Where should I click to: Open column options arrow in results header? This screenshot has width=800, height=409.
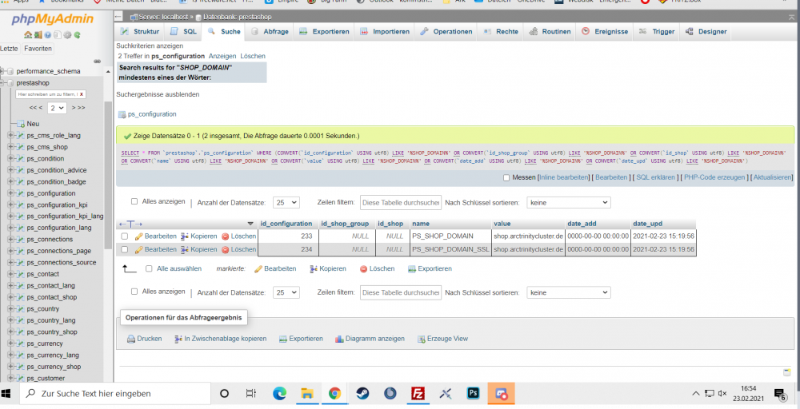(250, 224)
